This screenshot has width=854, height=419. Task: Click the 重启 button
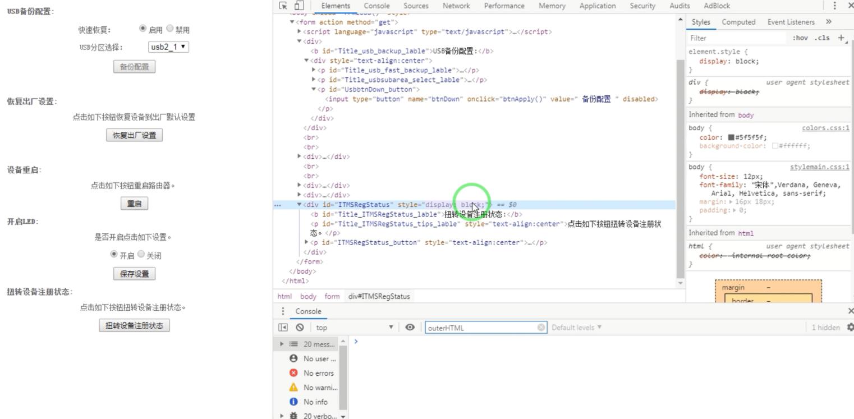click(x=134, y=204)
